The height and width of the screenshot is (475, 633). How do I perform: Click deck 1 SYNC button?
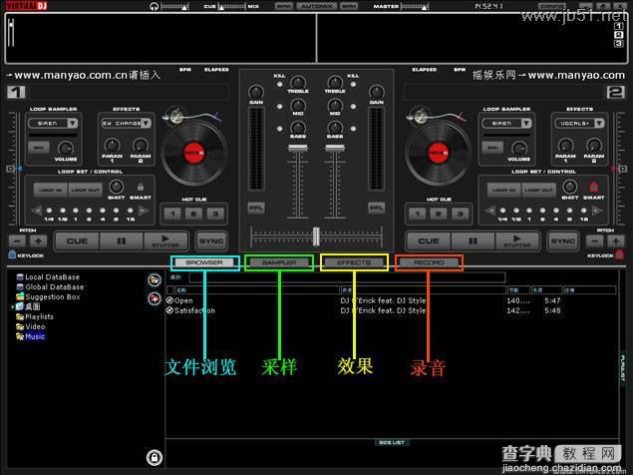[x=211, y=240]
